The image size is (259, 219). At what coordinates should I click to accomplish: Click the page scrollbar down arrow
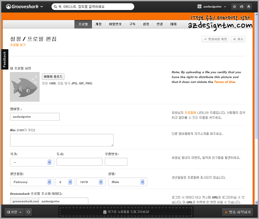[256, 202]
